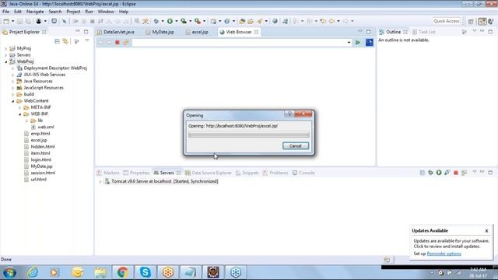Screen dimensions: 498x280
Task: Click the Updates Available notification text
Action: [451, 243]
